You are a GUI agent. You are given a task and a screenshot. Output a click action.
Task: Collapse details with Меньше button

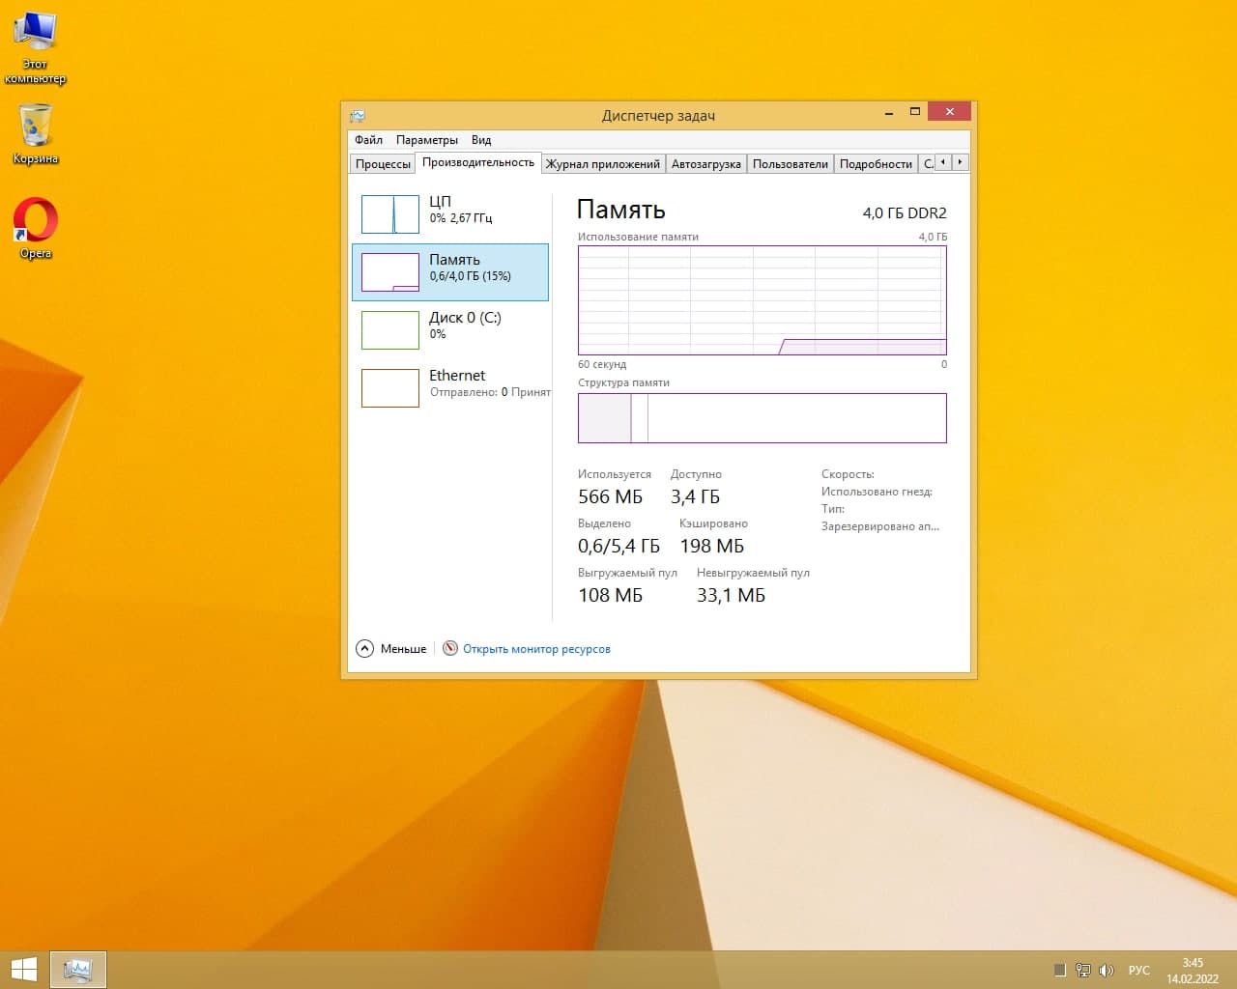(x=391, y=649)
